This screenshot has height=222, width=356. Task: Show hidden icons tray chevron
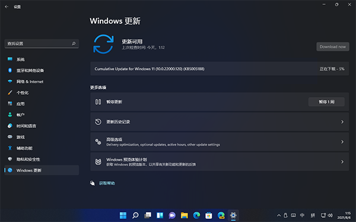(279, 215)
